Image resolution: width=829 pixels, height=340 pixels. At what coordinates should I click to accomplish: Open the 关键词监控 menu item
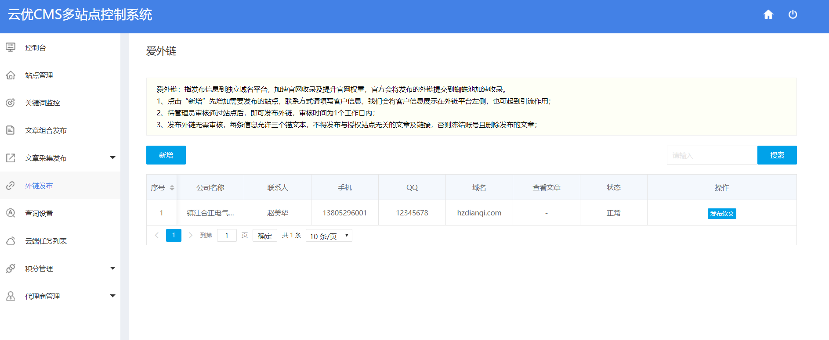coord(60,103)
